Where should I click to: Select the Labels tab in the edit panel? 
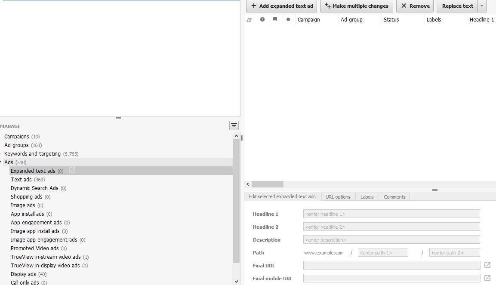(367, 196)
